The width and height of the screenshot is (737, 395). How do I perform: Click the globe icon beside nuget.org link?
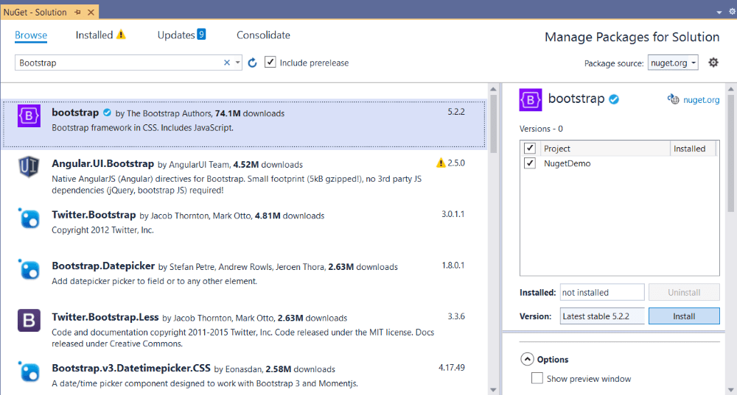pyautogui.click(x=673, y=99)
